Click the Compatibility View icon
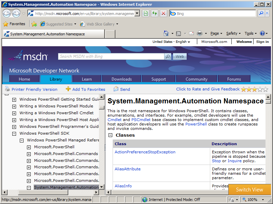273x204 pixels. point(146,14)
